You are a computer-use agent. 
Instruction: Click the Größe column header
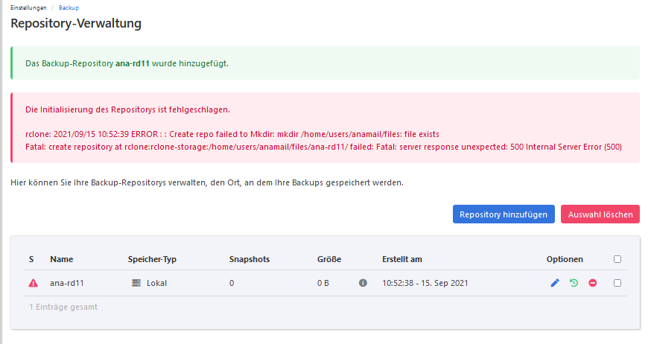(328, 259)
